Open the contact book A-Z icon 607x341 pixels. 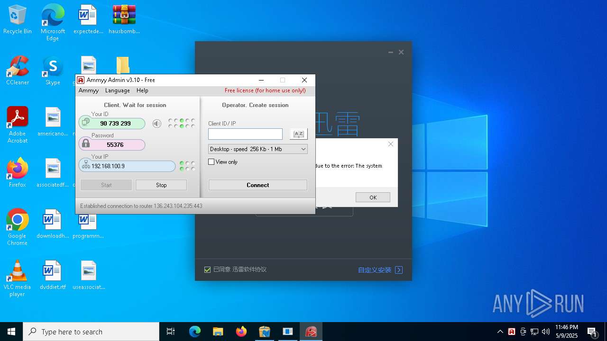(x=298, y=134)
